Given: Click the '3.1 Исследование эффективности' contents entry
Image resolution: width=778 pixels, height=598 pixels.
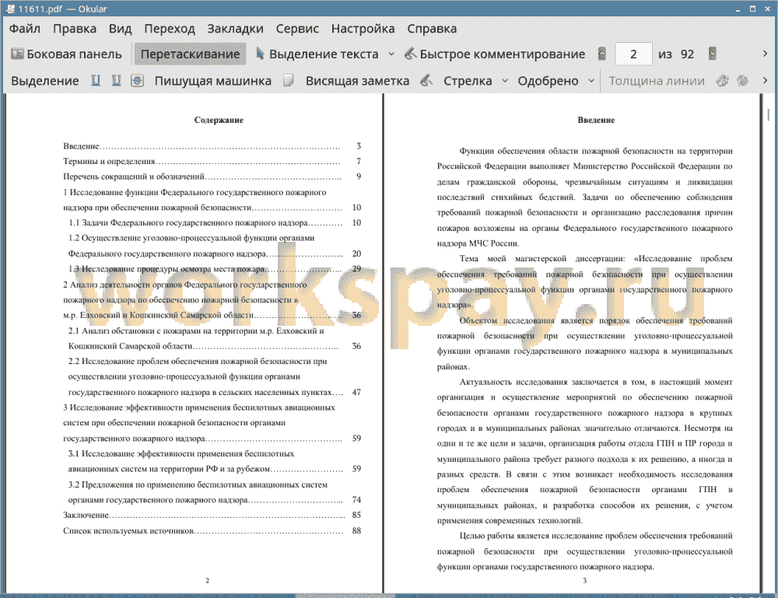Looking at the screenshot, I should coord(215,461).
